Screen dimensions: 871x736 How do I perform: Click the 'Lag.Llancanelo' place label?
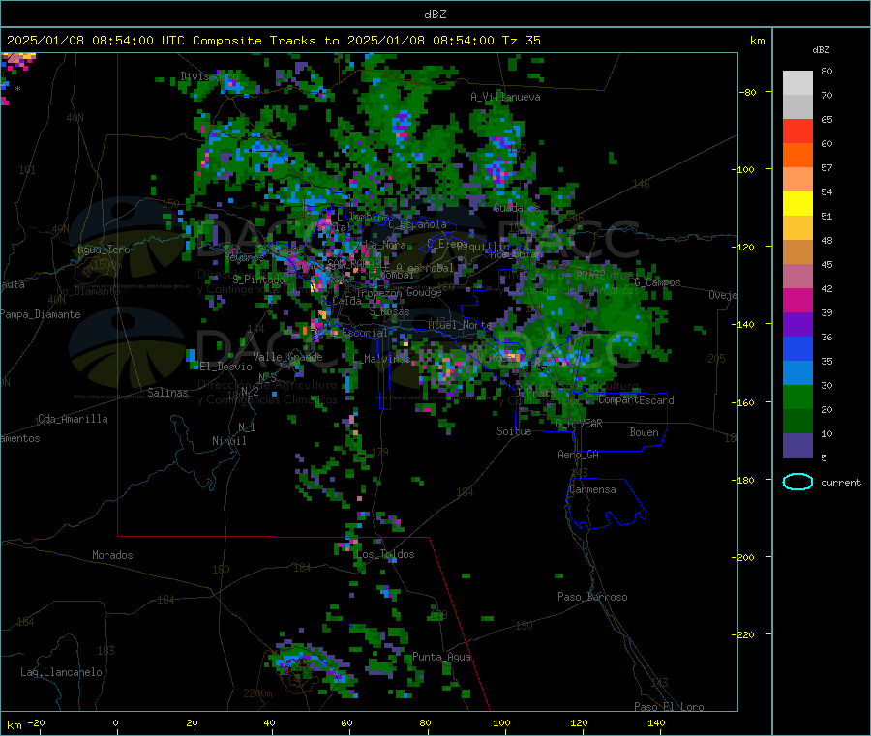point(61,672)
